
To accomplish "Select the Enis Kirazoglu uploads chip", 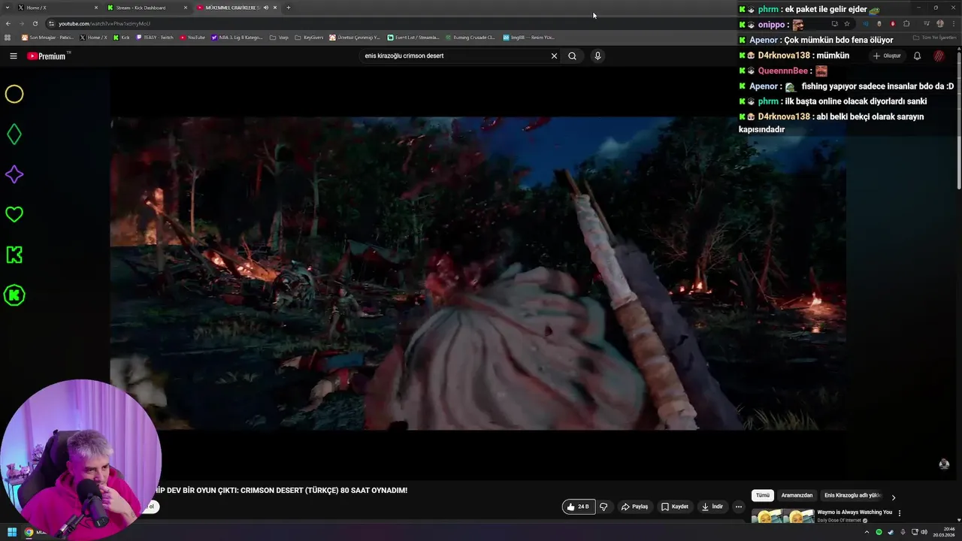I will pos(852,495).
